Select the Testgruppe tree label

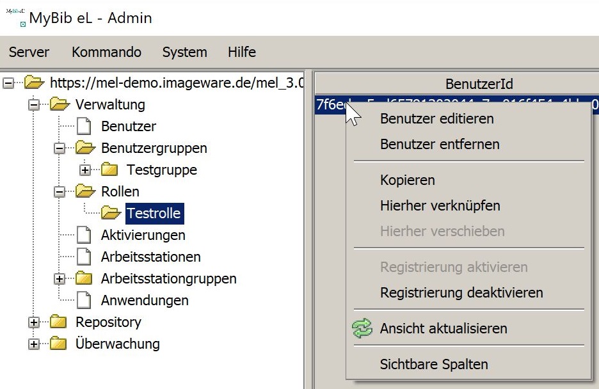[162, 170]
